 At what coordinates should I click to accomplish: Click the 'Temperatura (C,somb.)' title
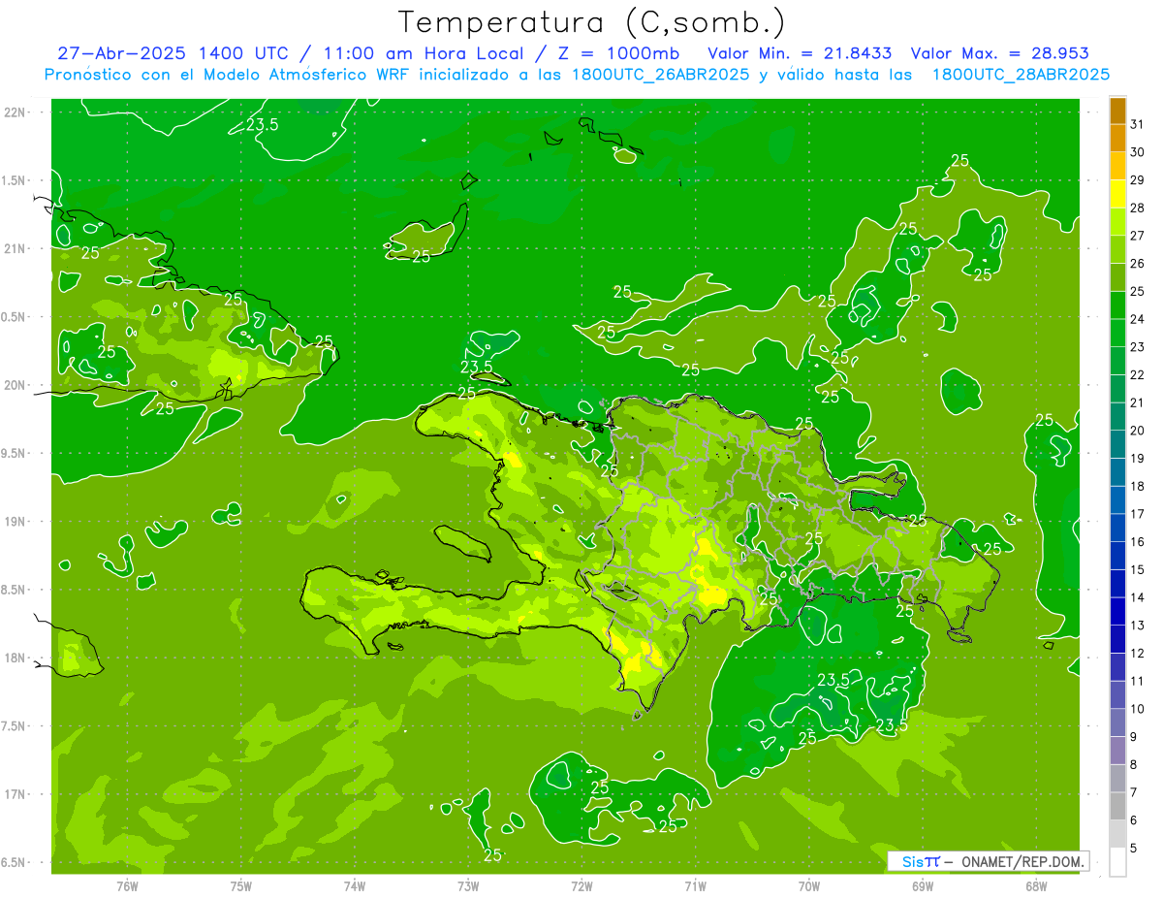(592, 21)
